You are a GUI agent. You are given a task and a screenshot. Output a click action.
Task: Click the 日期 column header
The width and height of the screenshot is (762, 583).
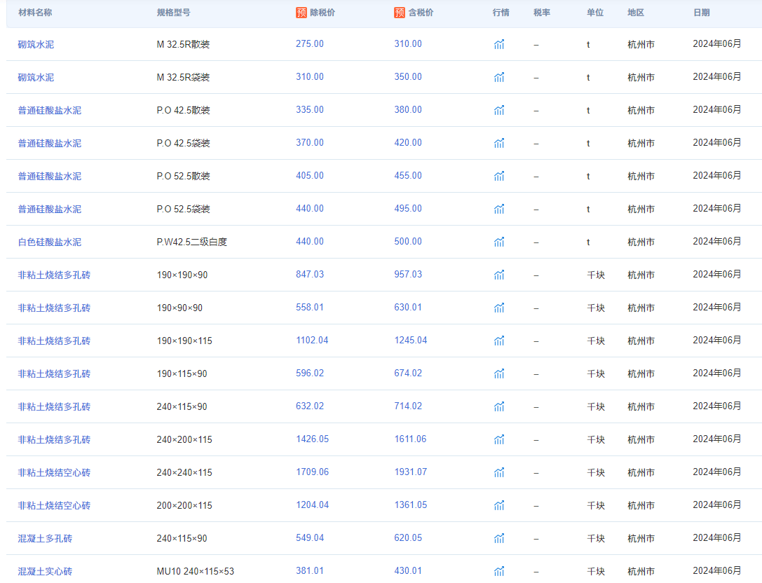(x=702, y=13)
